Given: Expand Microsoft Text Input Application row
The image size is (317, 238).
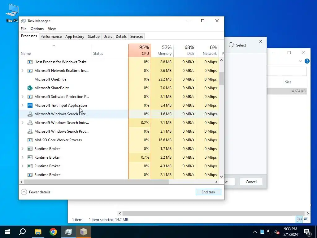Looking at the screenshot, I should 22,105.
